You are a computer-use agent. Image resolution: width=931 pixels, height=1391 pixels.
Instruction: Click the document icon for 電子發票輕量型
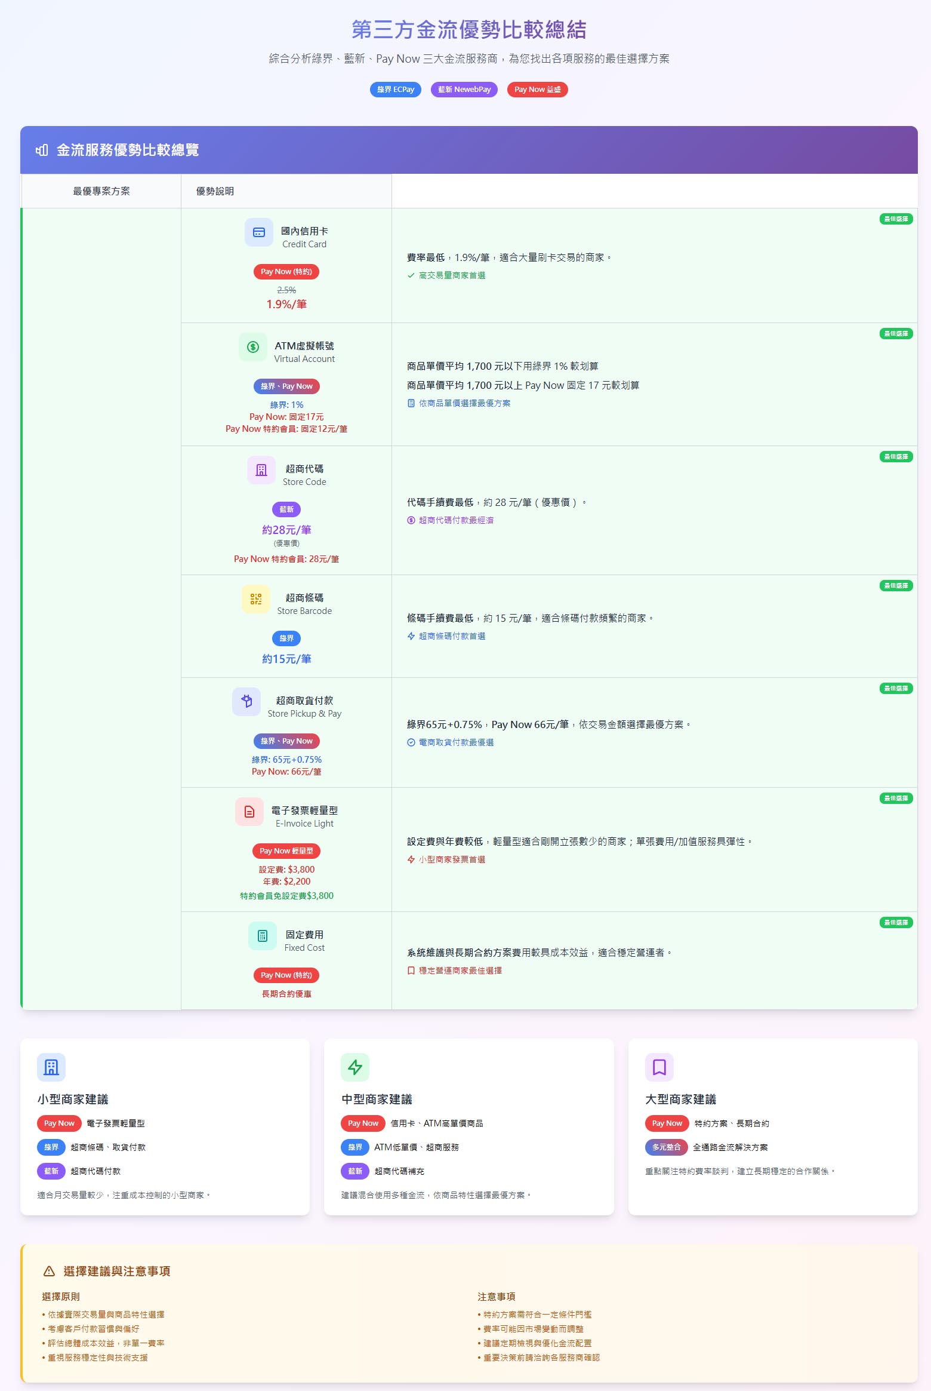click(x=249, y=812)
